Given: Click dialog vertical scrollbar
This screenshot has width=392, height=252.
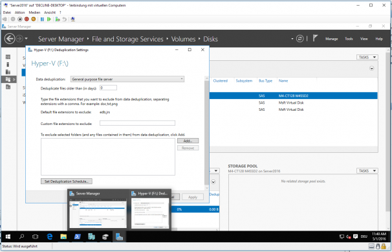Looking at the screenshot, I should coord(206,133).
